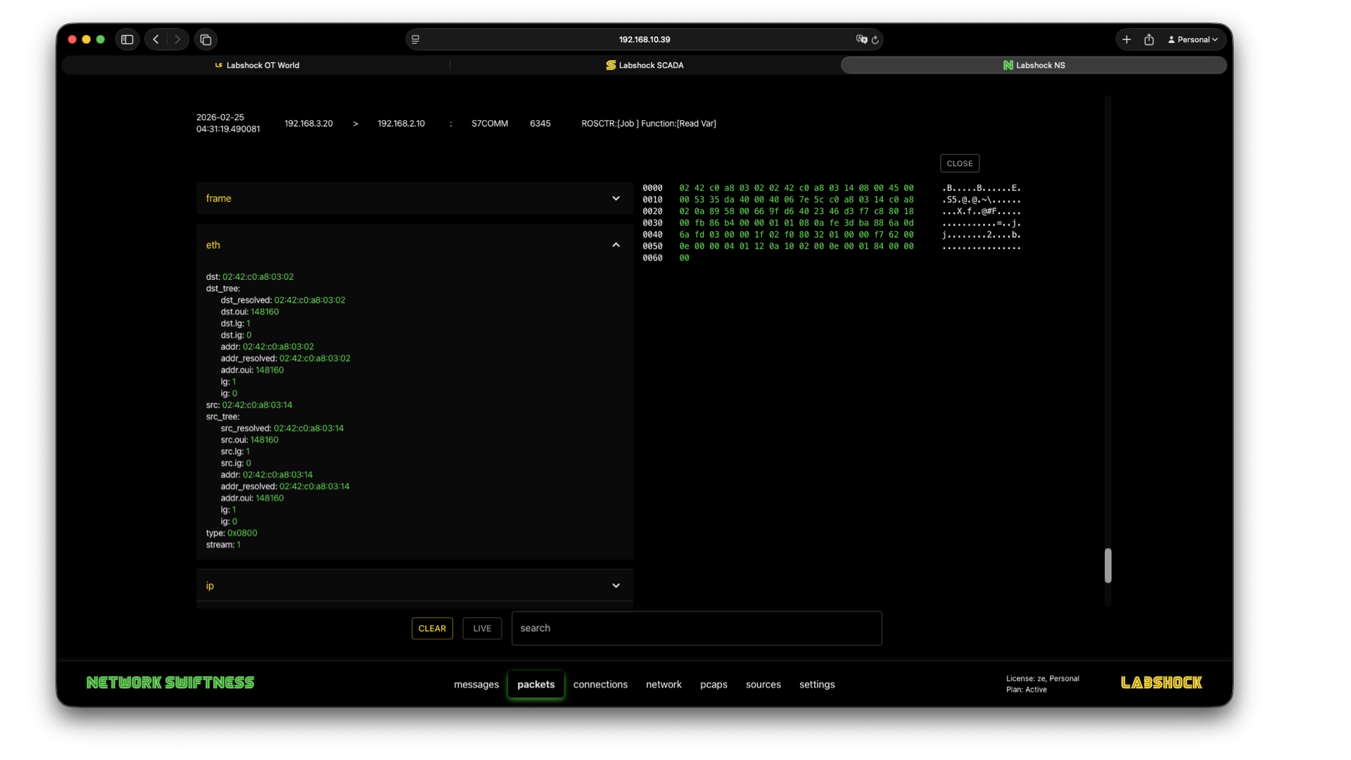Select the packet timestamp 04:31:19.490081
The height and width of the screenshot is (760, 1351).
click(x=228, y=129)
